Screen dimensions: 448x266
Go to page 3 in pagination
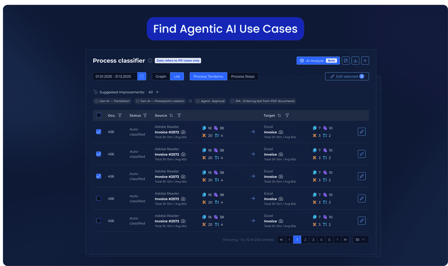tap(313, 240)
